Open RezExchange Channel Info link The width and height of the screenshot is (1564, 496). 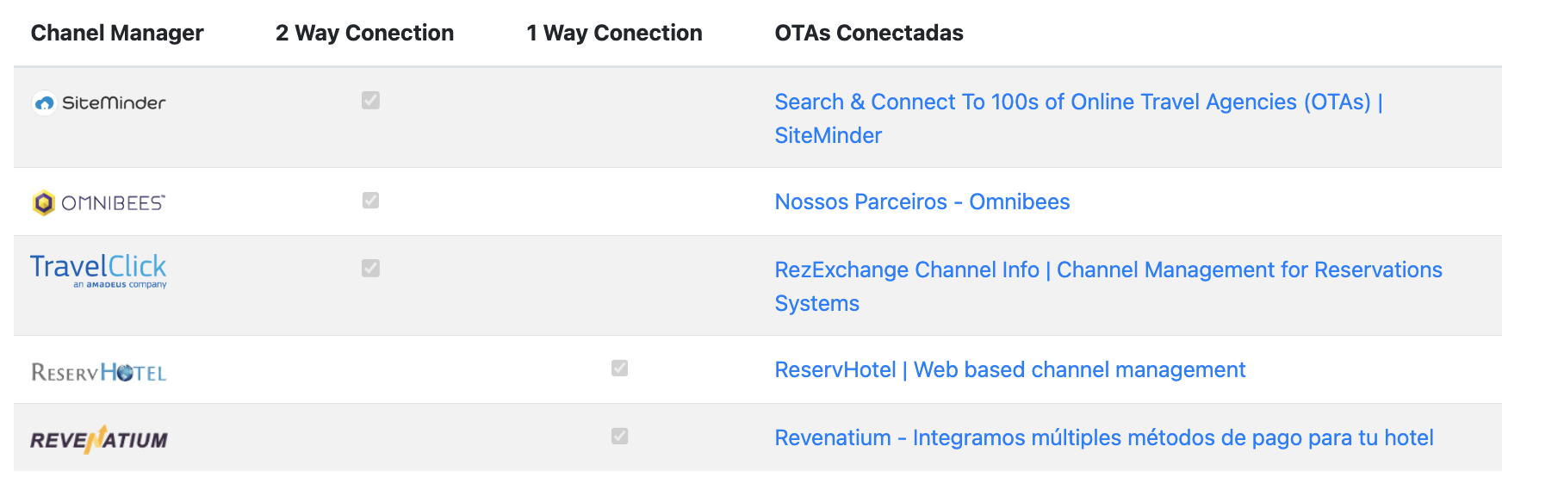(x=1108, y=286)
